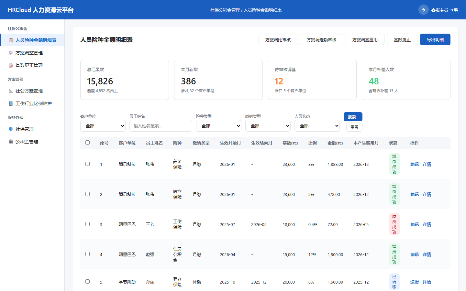Click the 人员险种金额明细表 clipboard icon in sidebar
This screenshot has width=466, height=291.
(x=11, y=40)
